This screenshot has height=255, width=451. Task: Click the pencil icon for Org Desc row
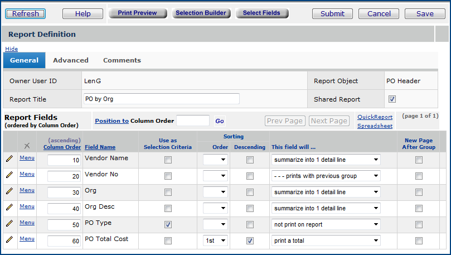[9, 208]
